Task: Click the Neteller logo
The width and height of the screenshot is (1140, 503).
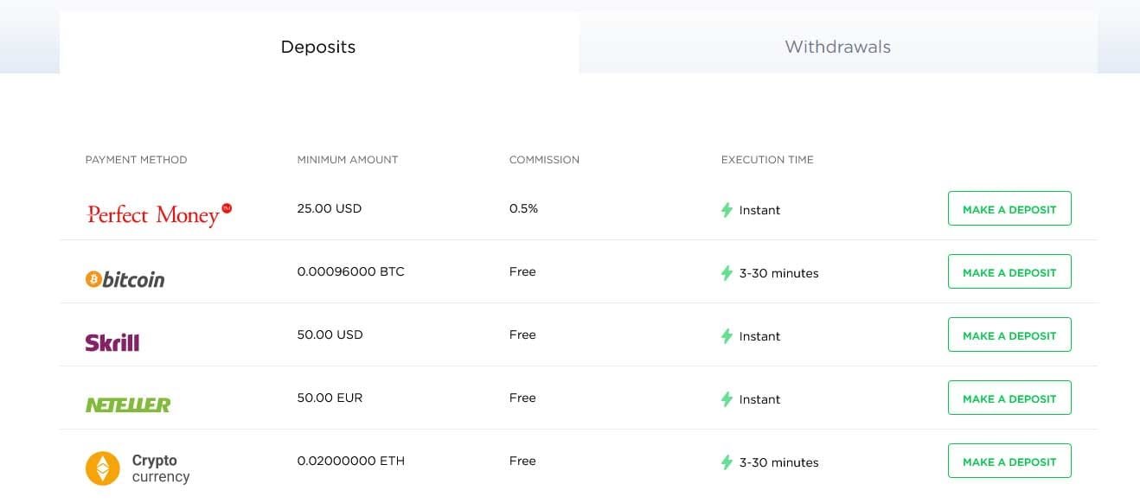Action: (x=128, y=404)
